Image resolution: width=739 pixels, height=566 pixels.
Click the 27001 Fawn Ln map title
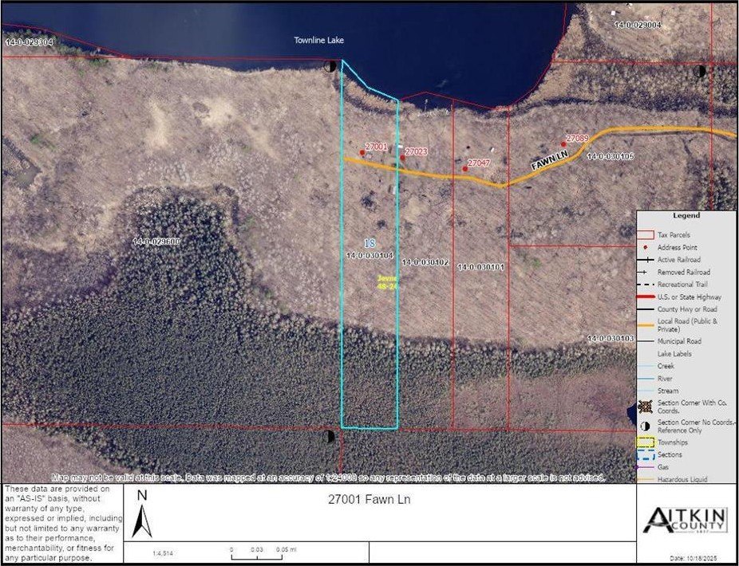click(369, 500)
